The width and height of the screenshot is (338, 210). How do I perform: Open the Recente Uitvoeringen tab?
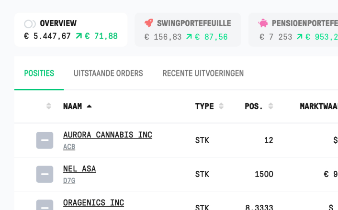click(x=203, y=73)
